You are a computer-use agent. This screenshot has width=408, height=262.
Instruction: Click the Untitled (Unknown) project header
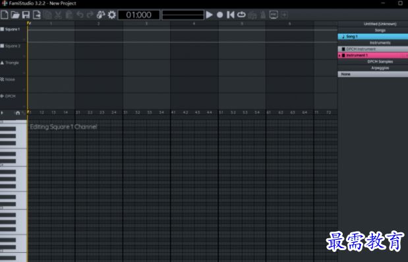coord(380,24)
